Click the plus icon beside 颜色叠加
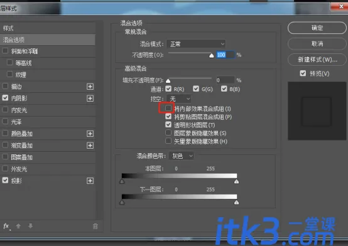This screenshot has width=348, height=246. pos(90,134)
